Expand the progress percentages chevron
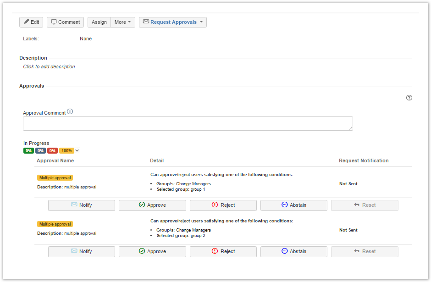Viewport: 431px width, 282px height. 77,150
